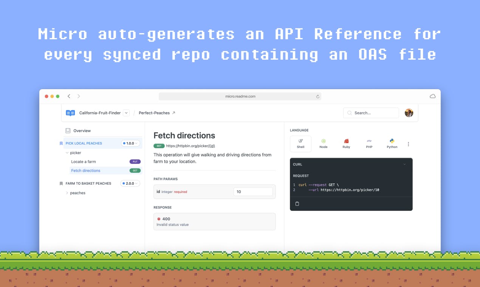480x287 pixels.
Task: Click the GET badge beside the URL
Action: pyautogui.click(x=159, y=146)
